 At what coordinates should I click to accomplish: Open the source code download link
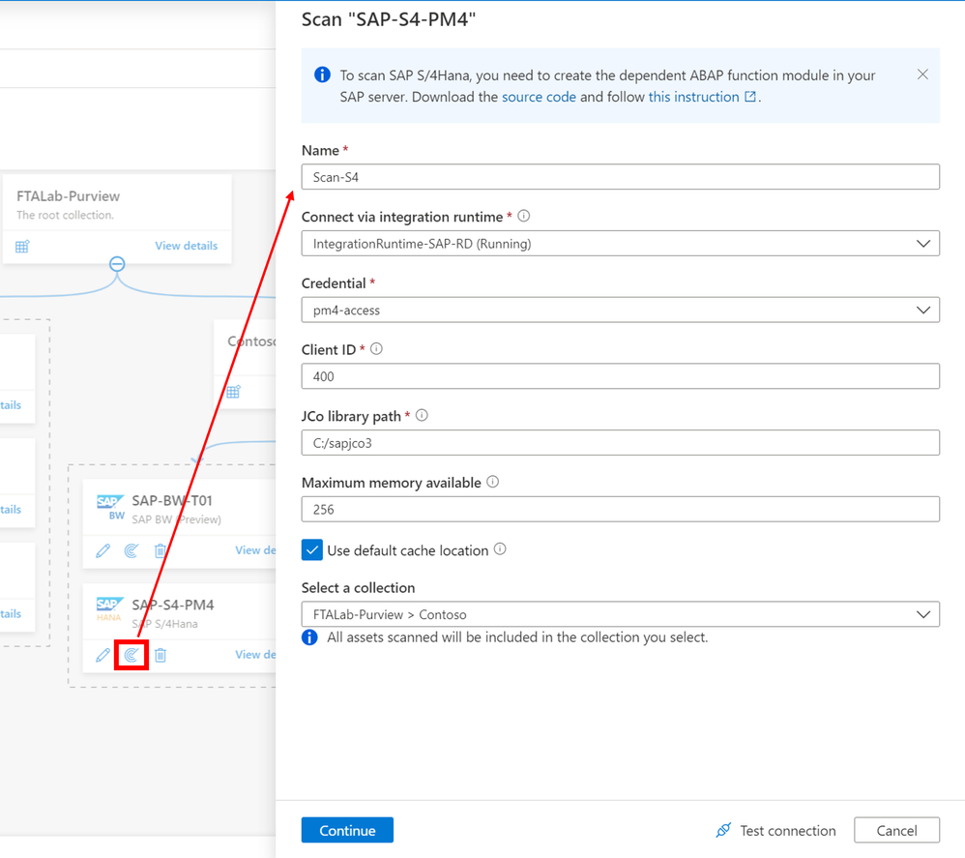coord(540,97)
